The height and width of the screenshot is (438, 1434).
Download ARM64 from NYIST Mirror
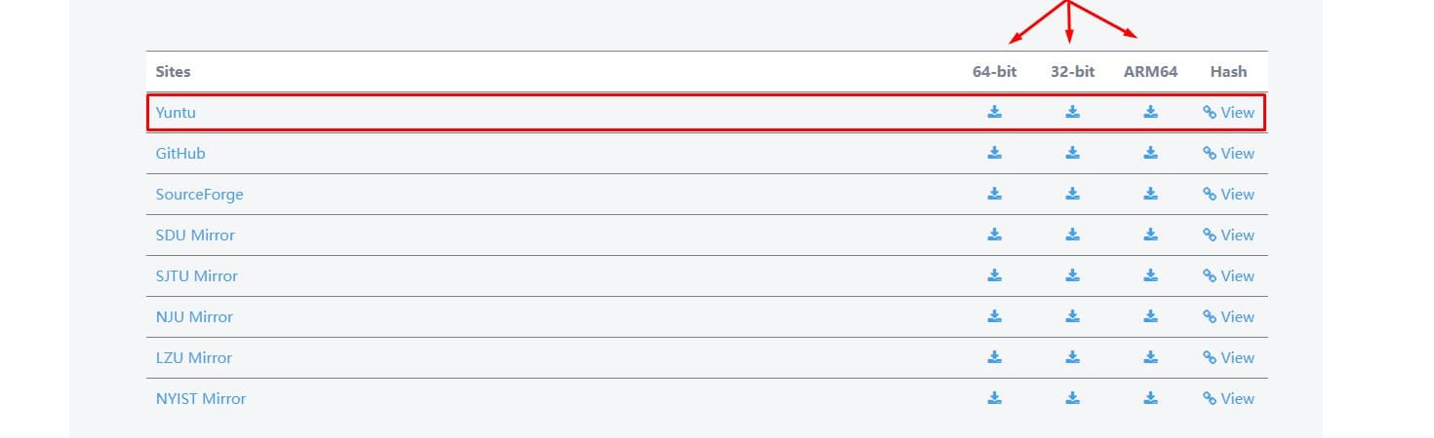(1150, 398)
